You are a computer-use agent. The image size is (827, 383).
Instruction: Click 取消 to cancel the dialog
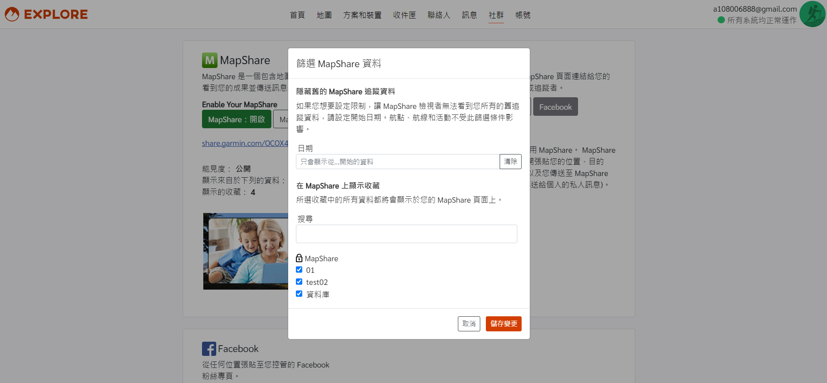click(x=469, y=324)
